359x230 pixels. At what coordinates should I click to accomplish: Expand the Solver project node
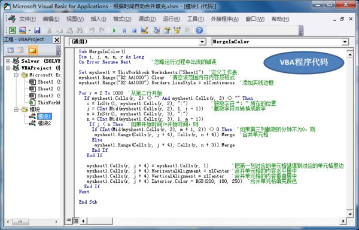(x=8, y=61)
